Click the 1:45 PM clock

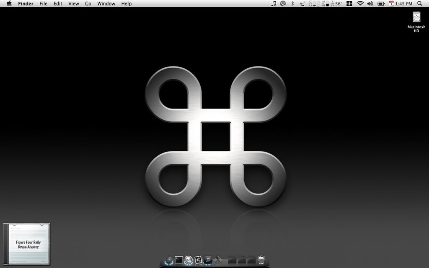(403, 3)
